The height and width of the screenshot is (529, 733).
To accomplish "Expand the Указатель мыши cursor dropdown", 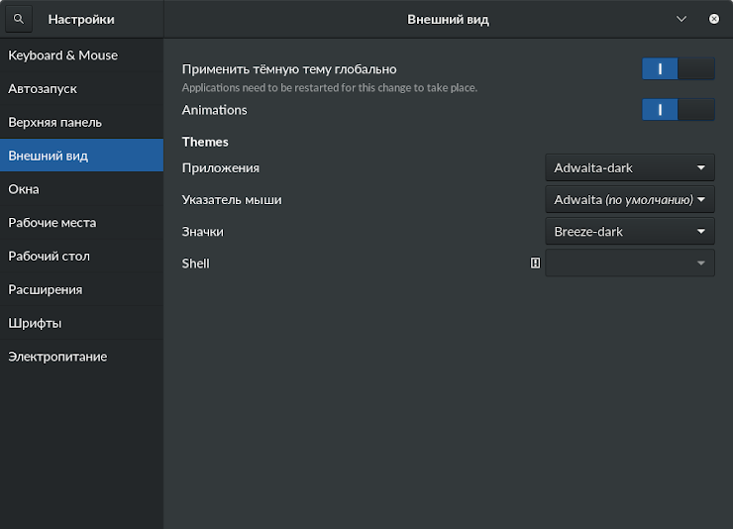I will [x=630, y=200].
